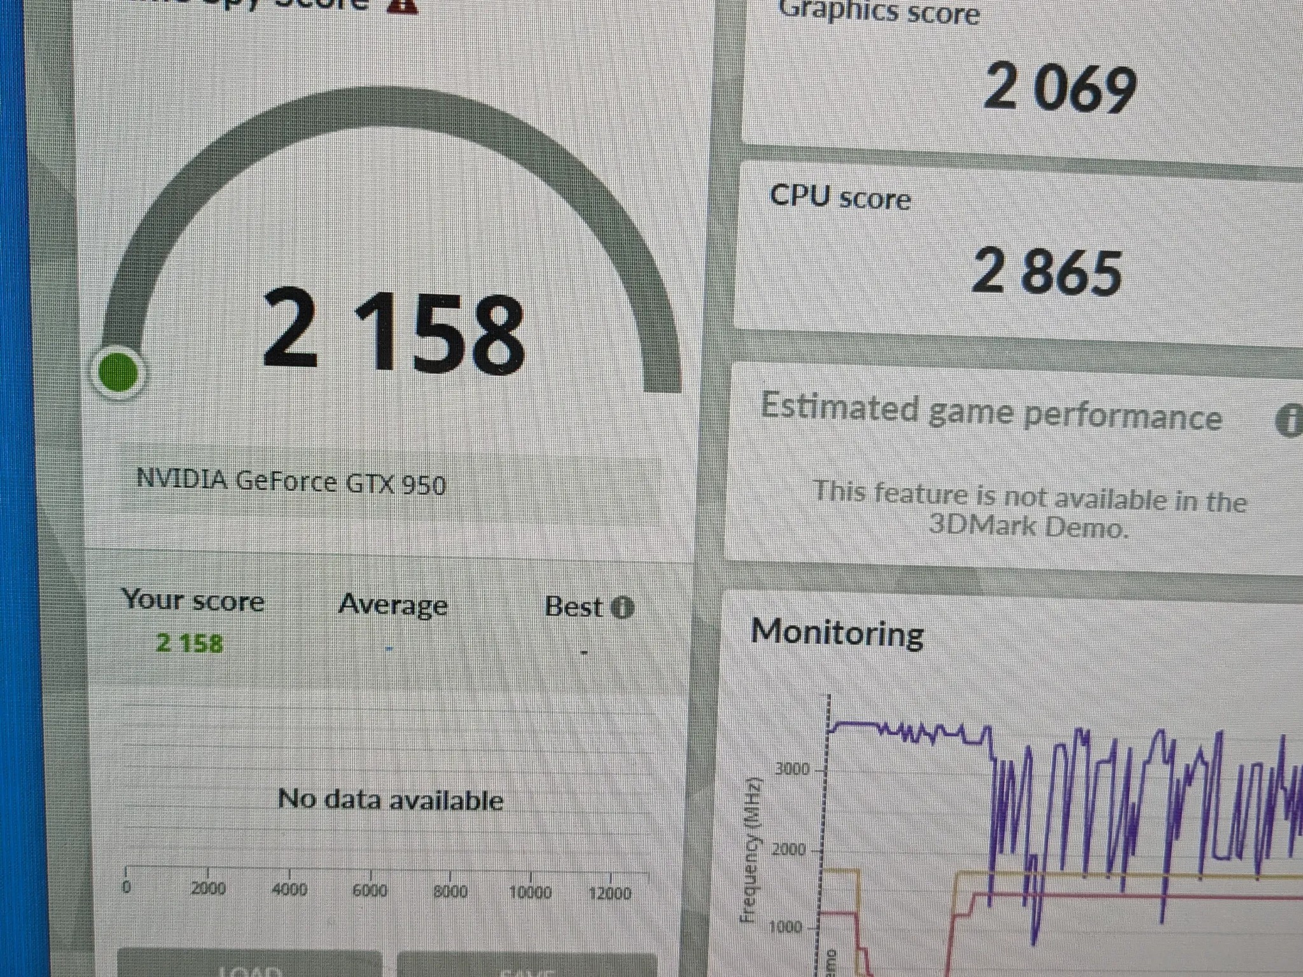Open Estimated game performance info icon
This screenshot has height=977, width=1303.
(x=1290, y=422)
